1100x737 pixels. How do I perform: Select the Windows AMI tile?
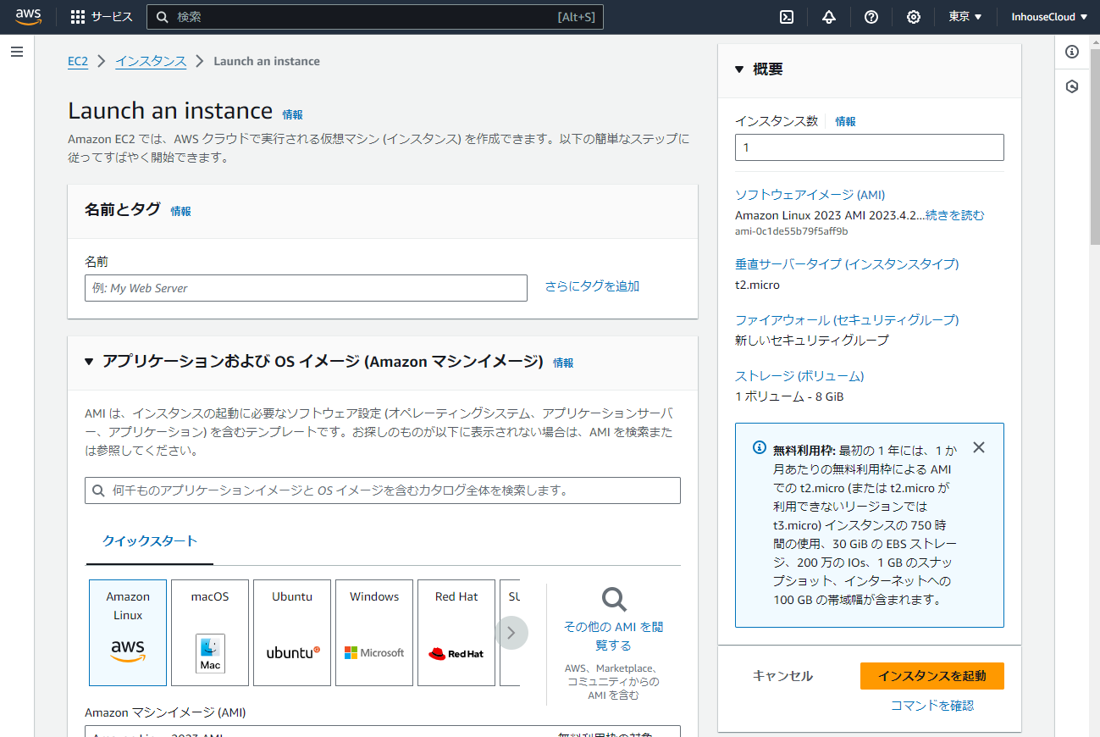click(x=374, y=632)
